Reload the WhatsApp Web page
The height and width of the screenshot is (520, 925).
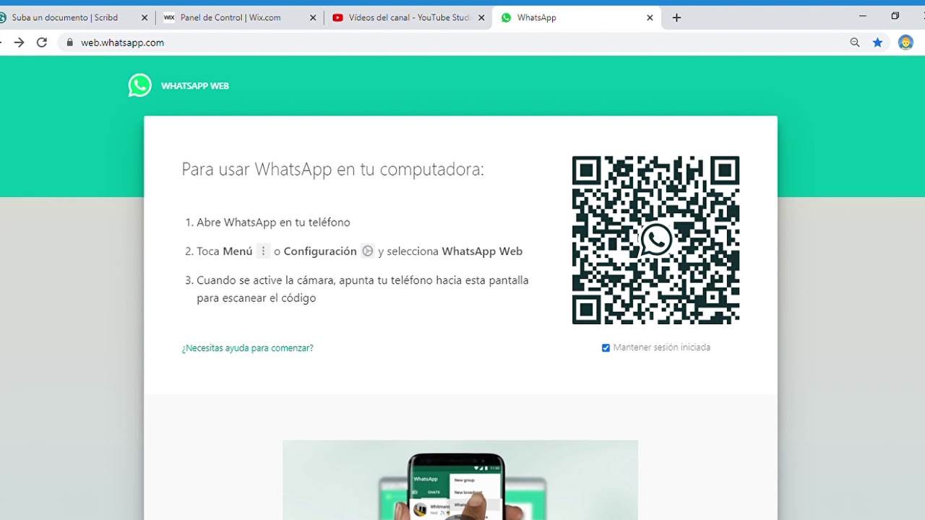[x=42, y=43]
